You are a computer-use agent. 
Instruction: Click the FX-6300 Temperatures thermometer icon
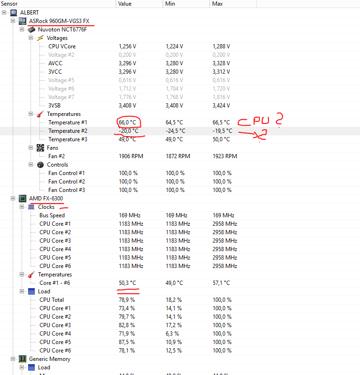tap(31, 275)
